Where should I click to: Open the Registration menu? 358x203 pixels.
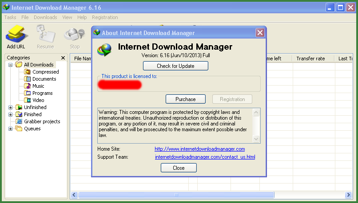105,17
